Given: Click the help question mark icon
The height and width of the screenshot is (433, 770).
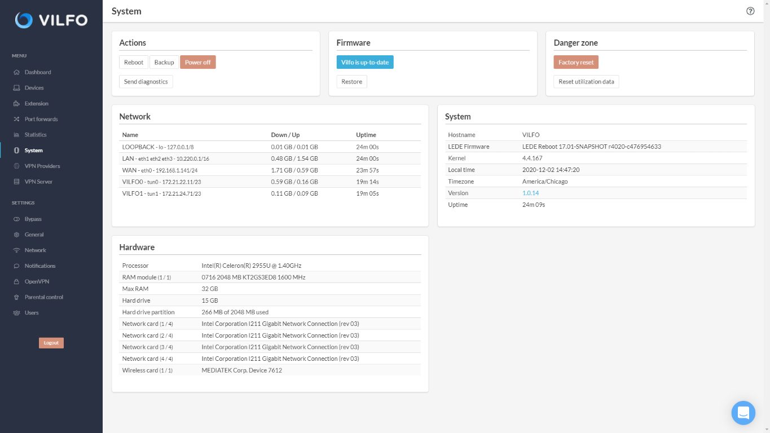Looking at the screenshot, I should [750, 11].
